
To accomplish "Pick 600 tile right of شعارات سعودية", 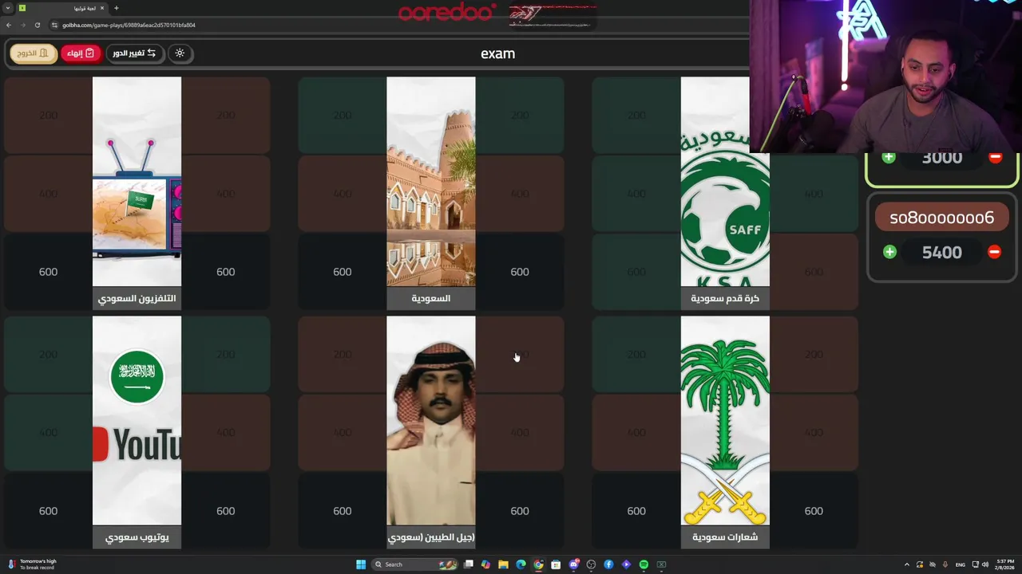I will pyautogui.click(x=814, y=511).
